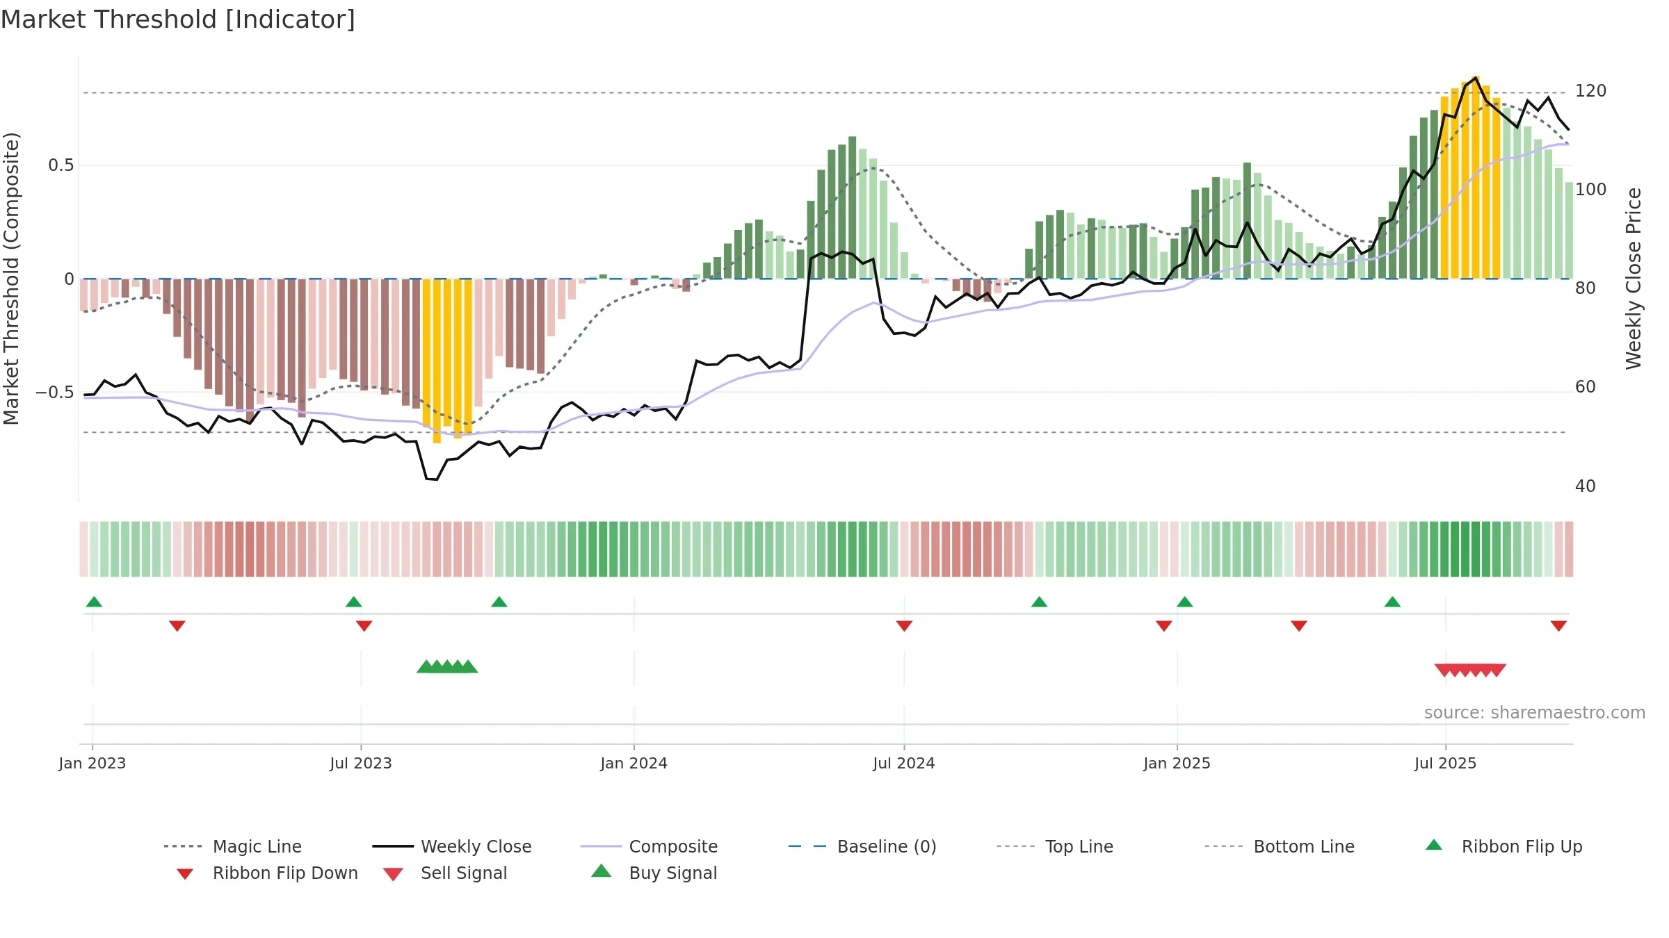Click the −0.5 left axis tick label

(55, 393)
